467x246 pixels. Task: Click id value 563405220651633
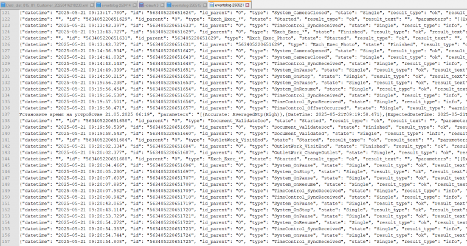click(170, 26)
